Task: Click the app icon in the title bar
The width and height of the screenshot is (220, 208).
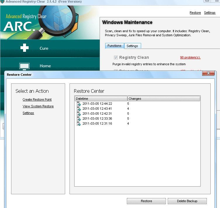Action: point(2,2)
